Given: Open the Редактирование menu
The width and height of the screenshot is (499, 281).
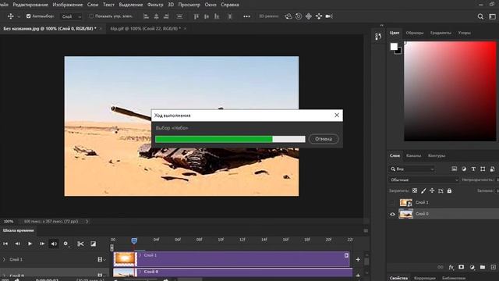Looking at the screenshot, I should [x=30, y=5].
